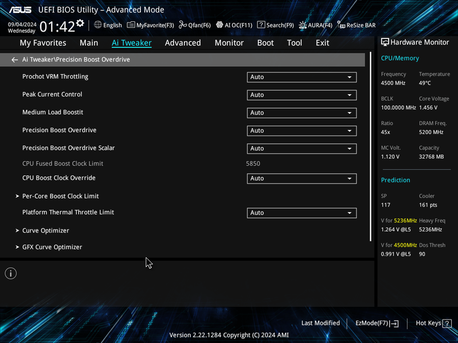Click Platform Thermal Throttle Limit label
Viewport: 458px width, 343px height.
[x=68, y=212]
